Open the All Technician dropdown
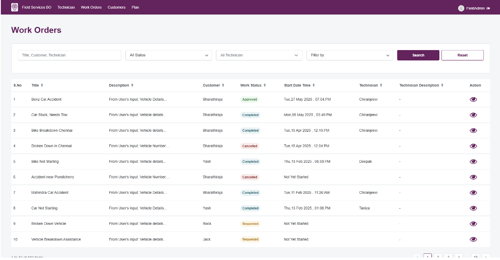500x260 pixels. pyautogui.click(x=259, y=55)
